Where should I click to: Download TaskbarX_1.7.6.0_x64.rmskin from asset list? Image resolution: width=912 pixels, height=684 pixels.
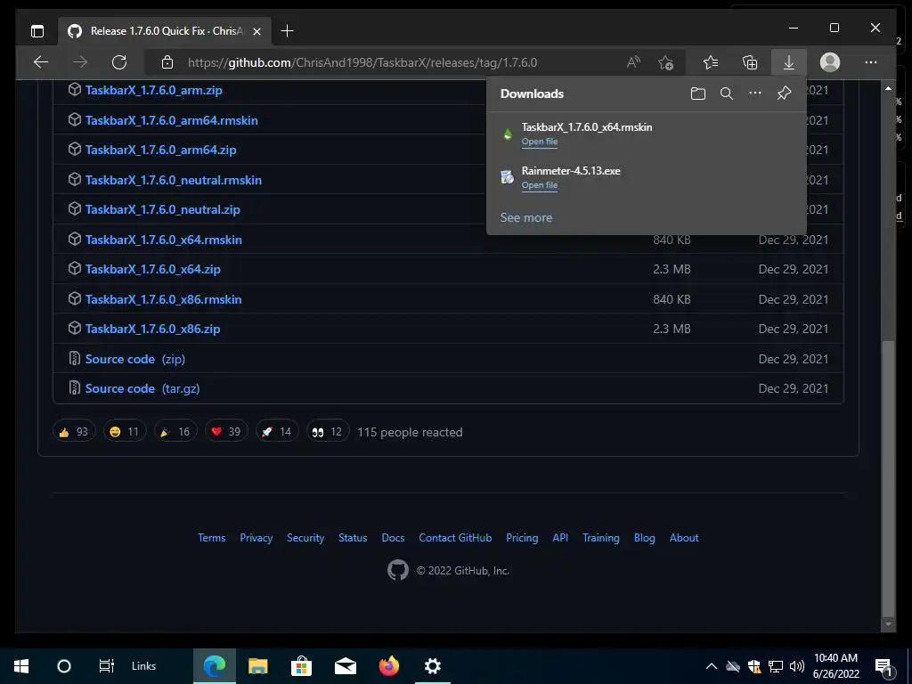164,240
